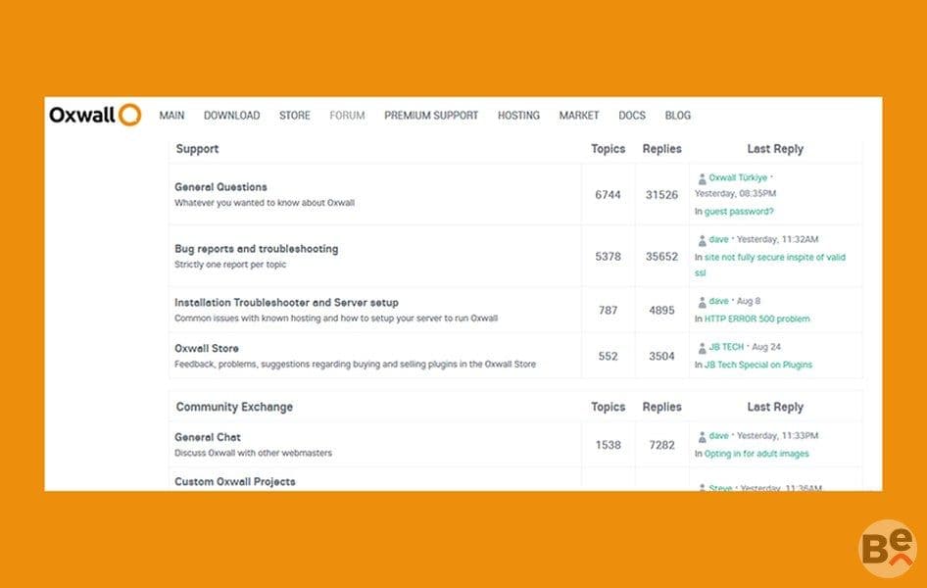This screenshot has width=927, height=588.
Task: Open Bug reports and troubleshooting forum
Action: [x=257, y=249]
